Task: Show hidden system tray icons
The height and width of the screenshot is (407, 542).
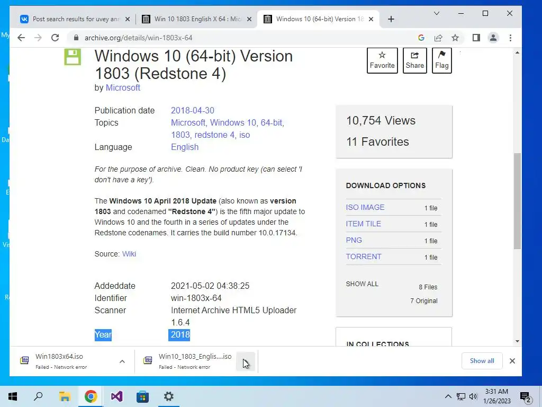Action: pyautogui.click(x=448, y=396)
